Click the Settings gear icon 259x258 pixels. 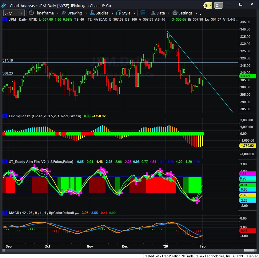(175, 13)
